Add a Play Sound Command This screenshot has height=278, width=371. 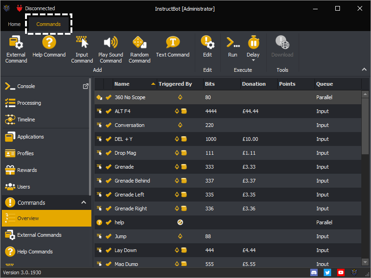pos(110,49)
